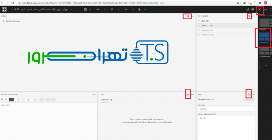
Task: Maximize the Attendees pod
Action: (250, 16)
